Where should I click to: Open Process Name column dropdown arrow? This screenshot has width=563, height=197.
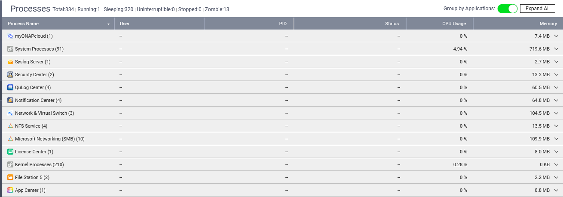(x=108, y=24)
